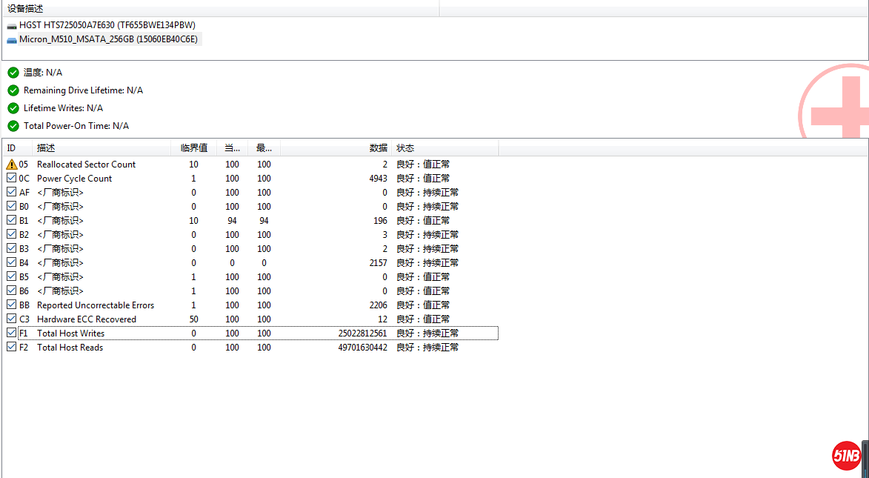
Task: Click the Micron M510 MSATA drive icon
Action: pyautogui.click(x=12, y=40)
